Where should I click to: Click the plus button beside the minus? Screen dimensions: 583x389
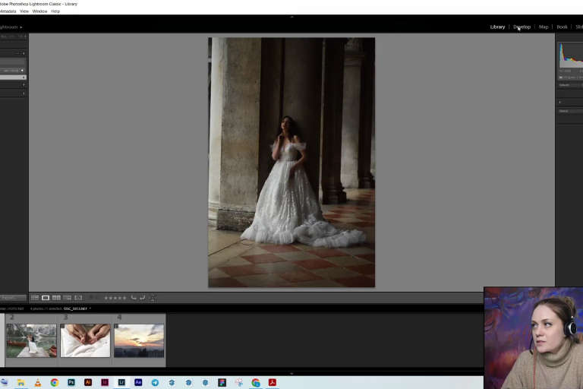[24, 54]
